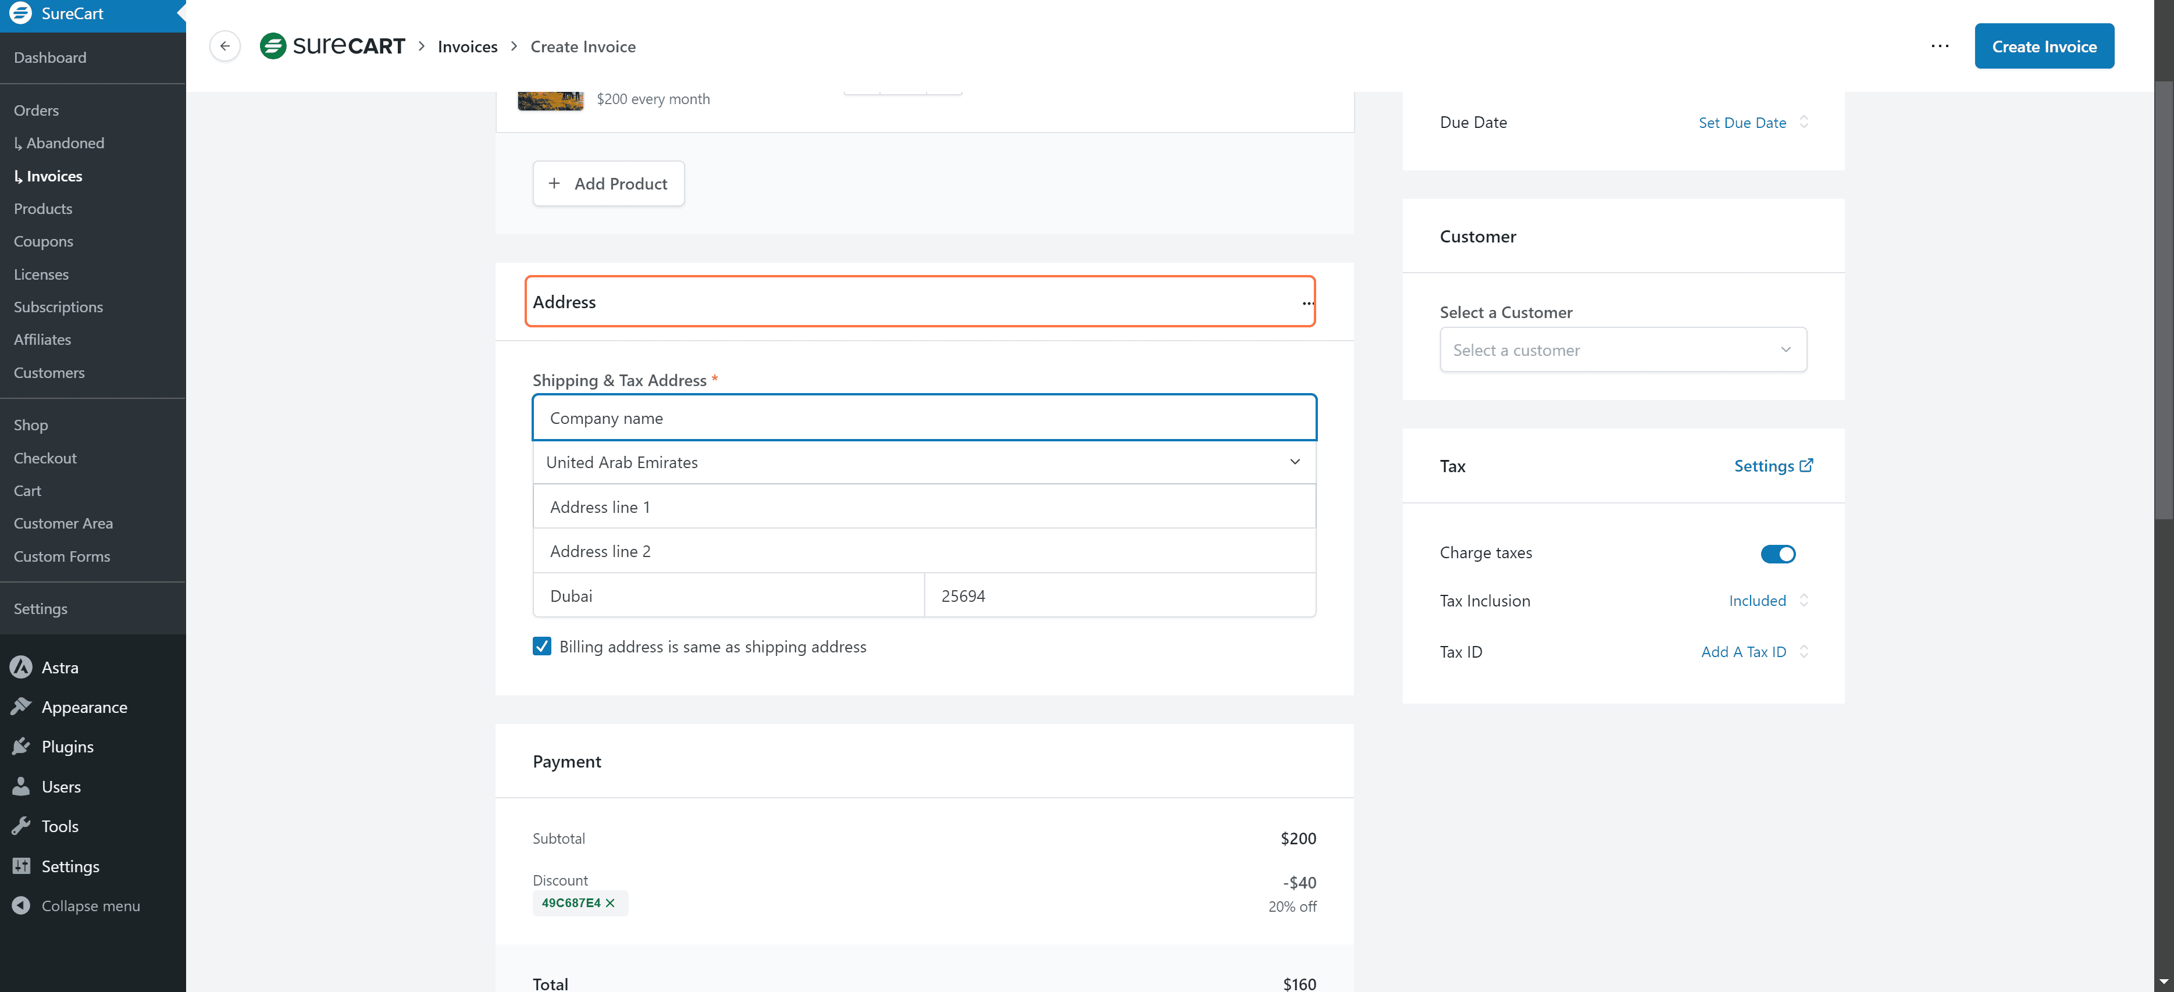Click the Collapse menu arrow icon
Image resolution: width=2174 pixels, height=992 pixels.
(21, 905)
